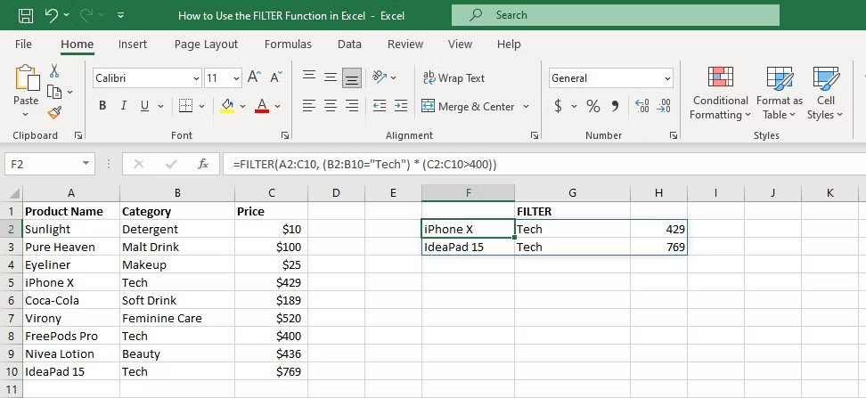Select cell containing IdeaPad 15 in column F

point(468,247)
